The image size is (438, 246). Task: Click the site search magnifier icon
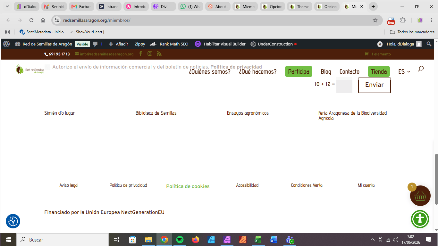[x=421, y=69]
